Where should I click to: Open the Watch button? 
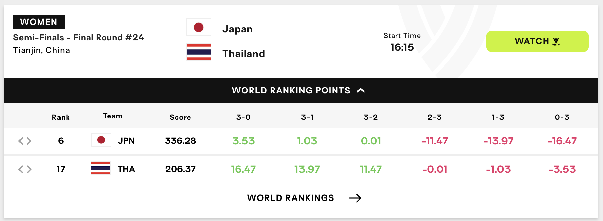click(x=537, y=41)
